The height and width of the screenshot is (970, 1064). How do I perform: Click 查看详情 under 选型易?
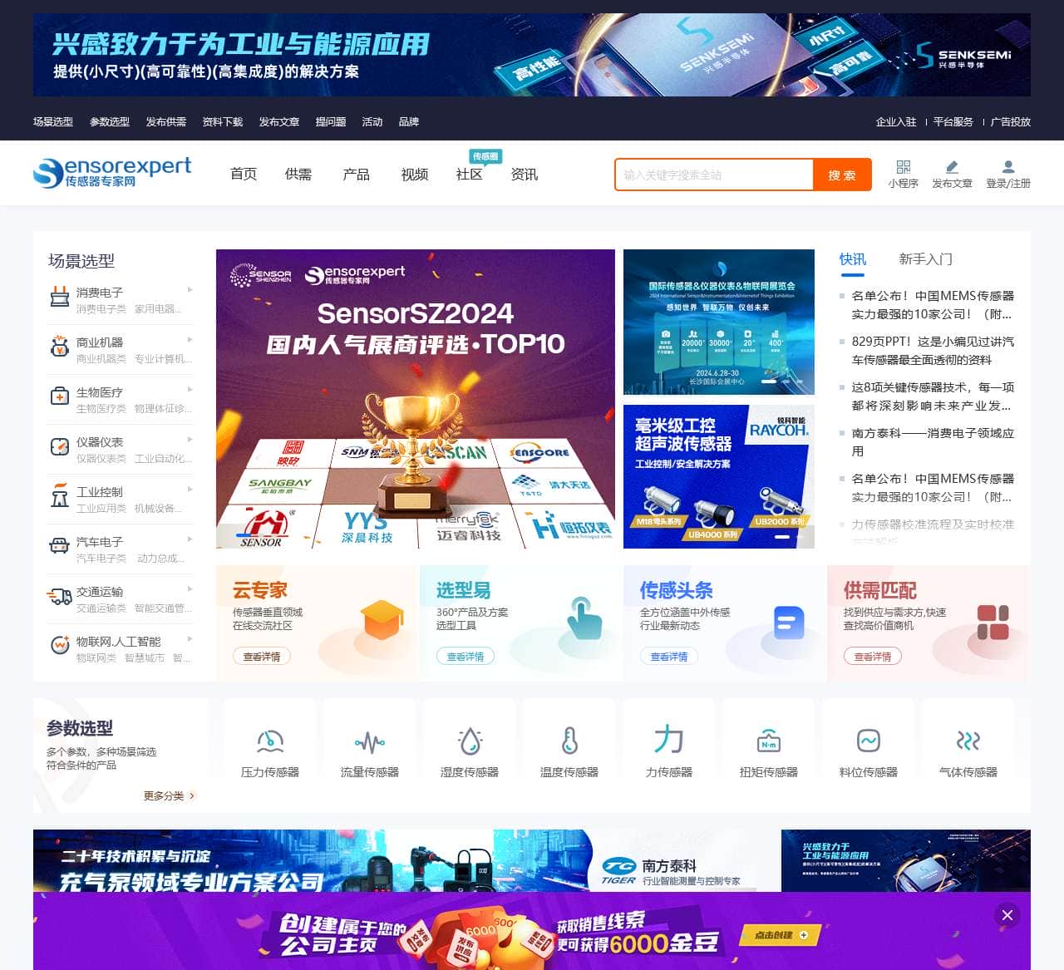tap(465, 657)
